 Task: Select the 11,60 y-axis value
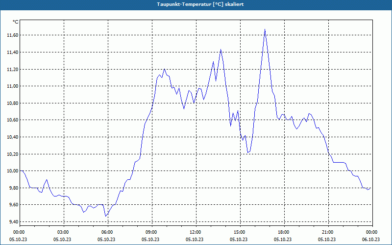coord(13,35)
